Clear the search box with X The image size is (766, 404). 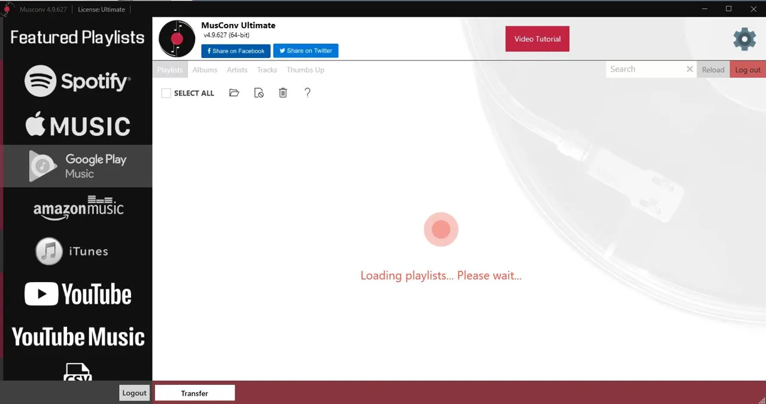pyautogui.click(x=689, y=69)
